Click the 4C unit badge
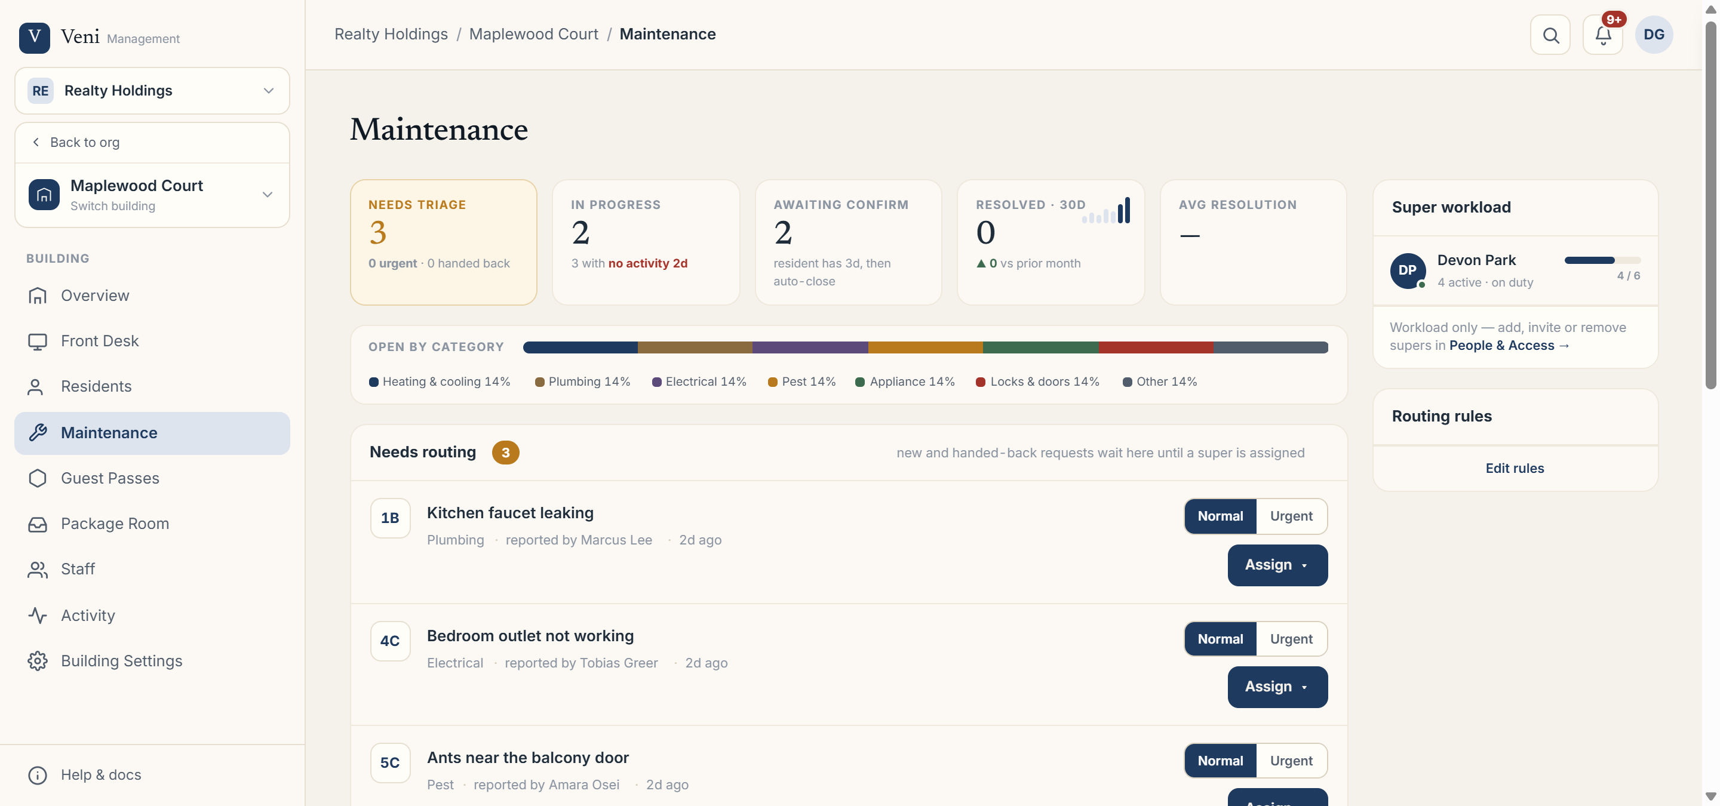This screenshot has width=1720, height=806. (x=390, y=641)
